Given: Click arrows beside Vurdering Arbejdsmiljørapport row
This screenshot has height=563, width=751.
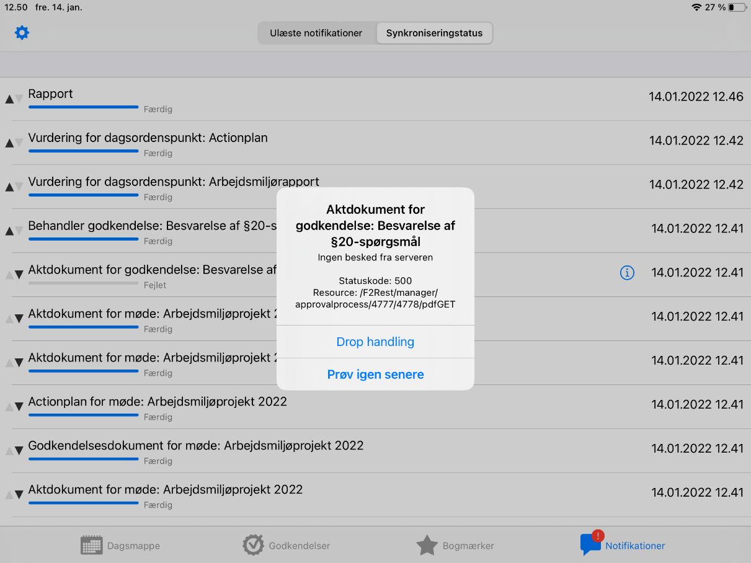Looking at the screenshot, I should coord(14,187).
